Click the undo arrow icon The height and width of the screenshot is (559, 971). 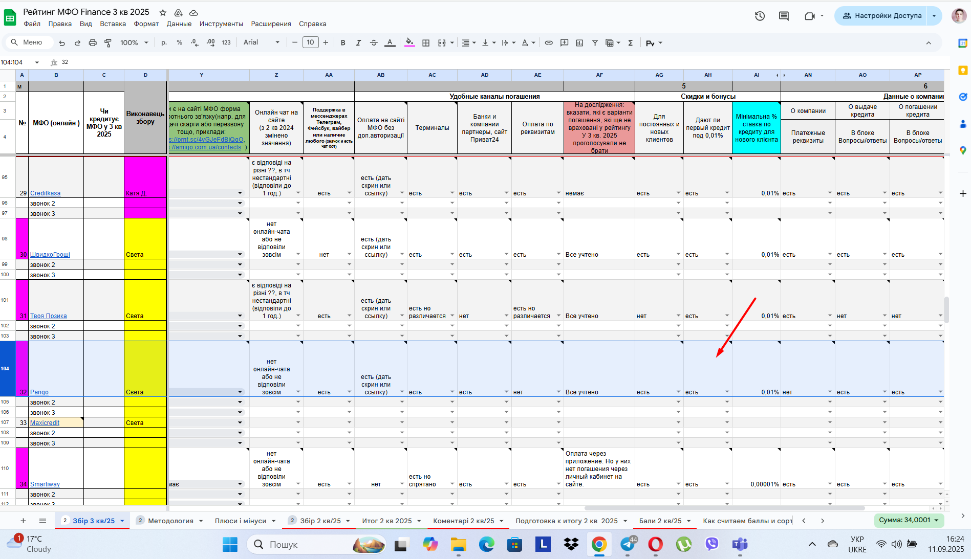click(x=62, y=43)
